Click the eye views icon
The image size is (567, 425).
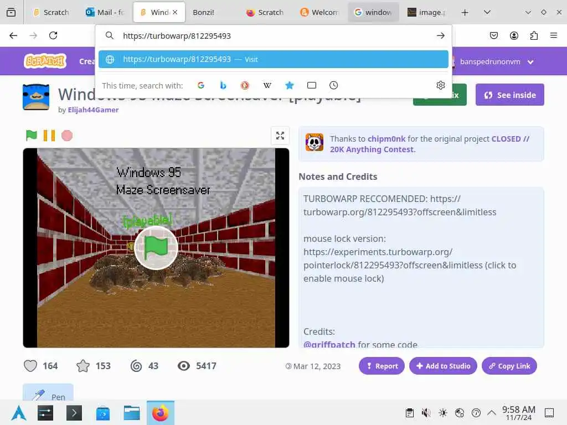184,366
